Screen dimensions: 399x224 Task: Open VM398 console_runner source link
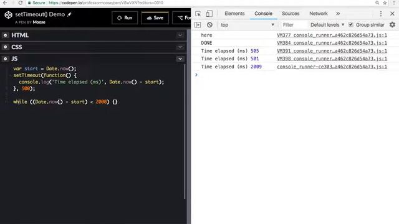[332, 58]
